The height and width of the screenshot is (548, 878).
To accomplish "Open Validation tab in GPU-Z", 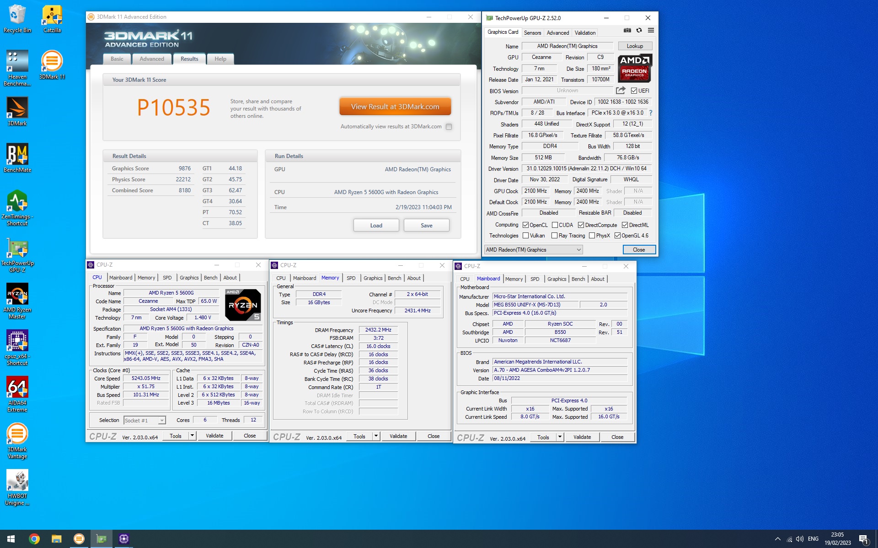I will click(585, 33).
